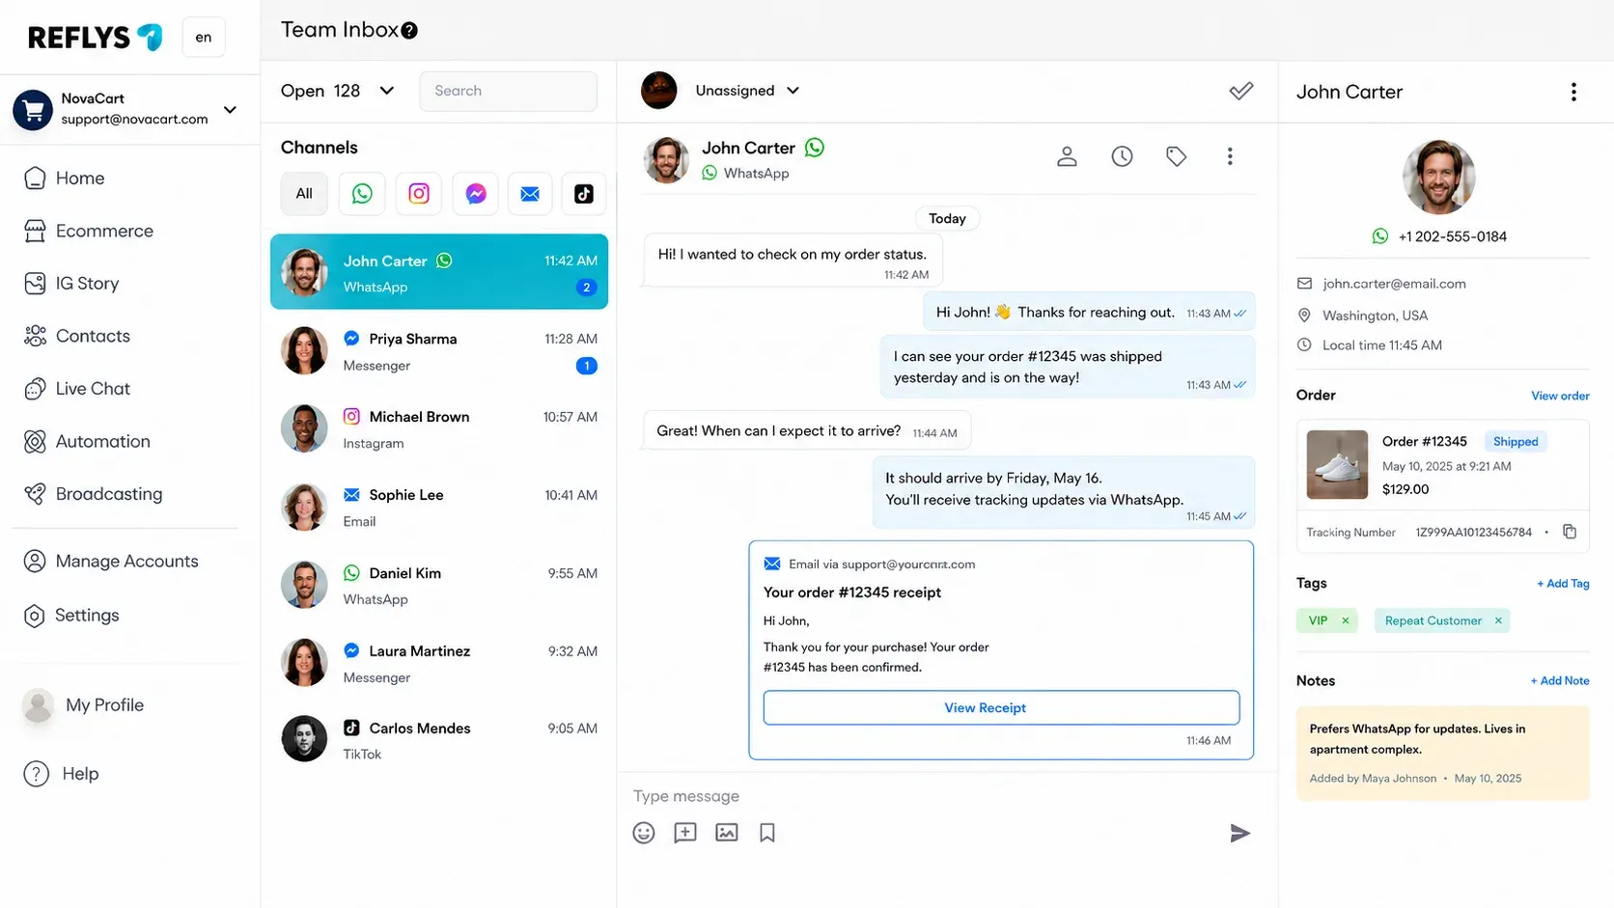Image resolution: width=1614 pixels, height=908 pixels.
Task: Open the Open 128 status dropdown
Action: coord(338,91)
